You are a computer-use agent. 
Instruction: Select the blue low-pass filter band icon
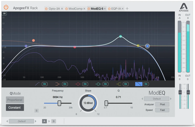coord(139,84)
